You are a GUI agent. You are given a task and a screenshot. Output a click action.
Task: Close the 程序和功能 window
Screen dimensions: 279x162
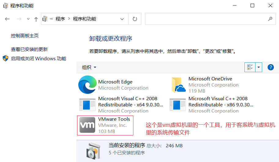click(x=270, y=6)
